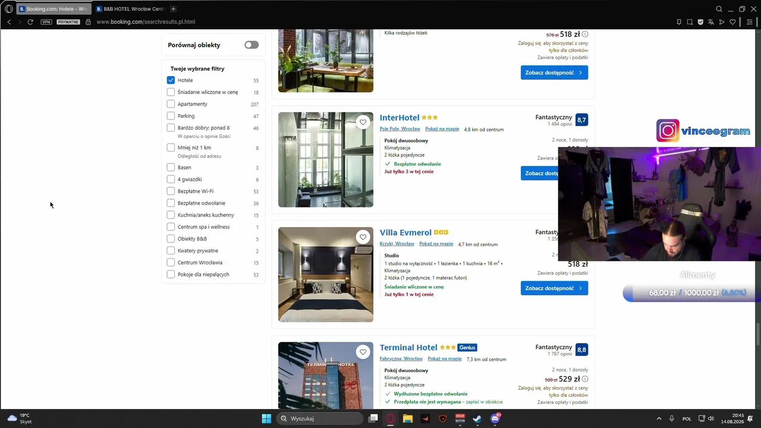The height and width of the screenshot is (428, 761).
Task: Tick the Parking filter checkbox
Action: pos(171,116)
